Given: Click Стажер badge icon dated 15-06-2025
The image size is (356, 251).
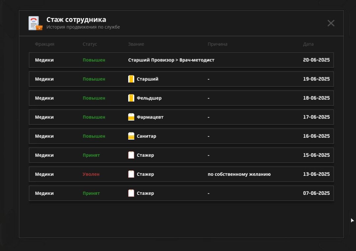Looking at the screenshot, I should click(131, 155).
